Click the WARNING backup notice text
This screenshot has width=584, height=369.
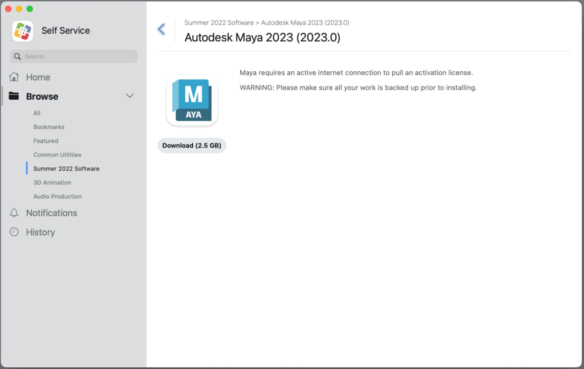tap(358, 88)
